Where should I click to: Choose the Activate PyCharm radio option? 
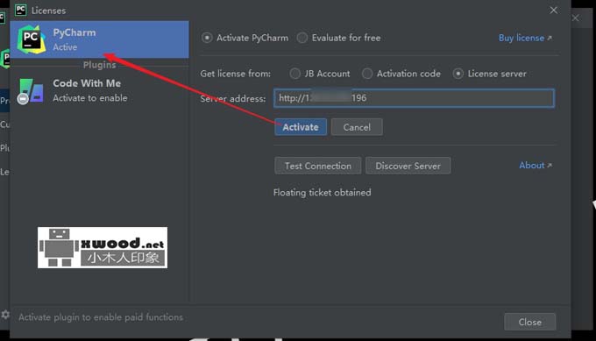(x=245, y=38)
